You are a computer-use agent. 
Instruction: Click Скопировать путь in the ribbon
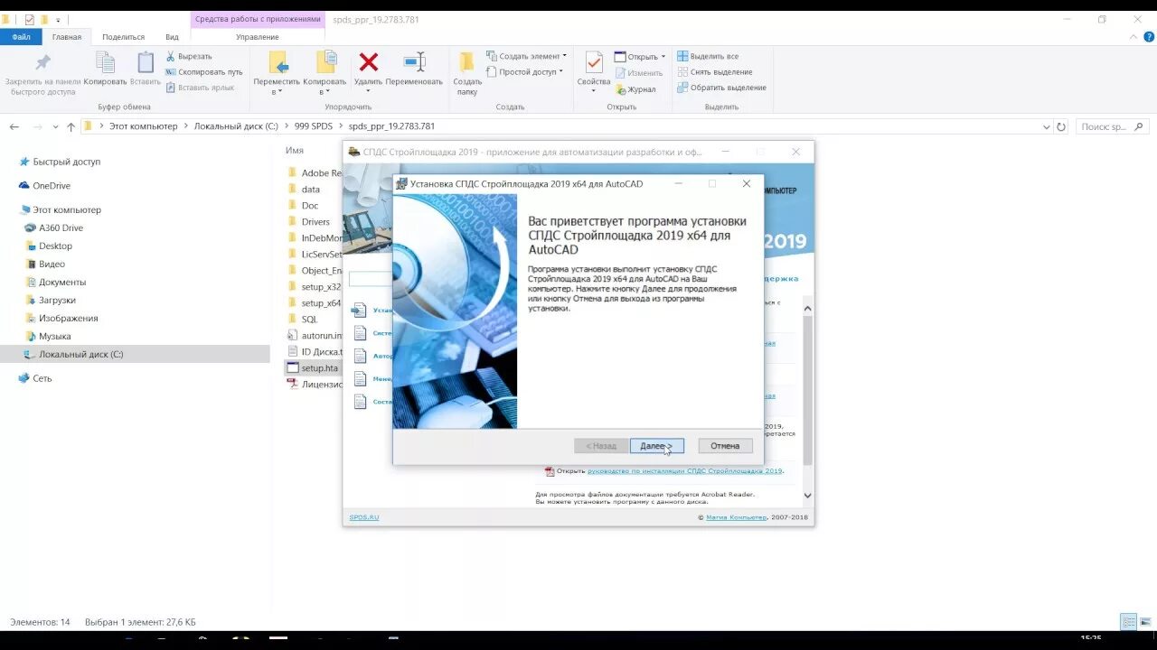pos(203,72)
